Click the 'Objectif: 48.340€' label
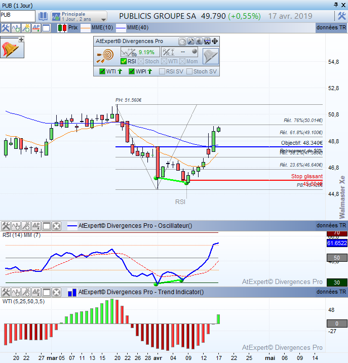This screenshot has width=348, height=363. coord(302,143)
